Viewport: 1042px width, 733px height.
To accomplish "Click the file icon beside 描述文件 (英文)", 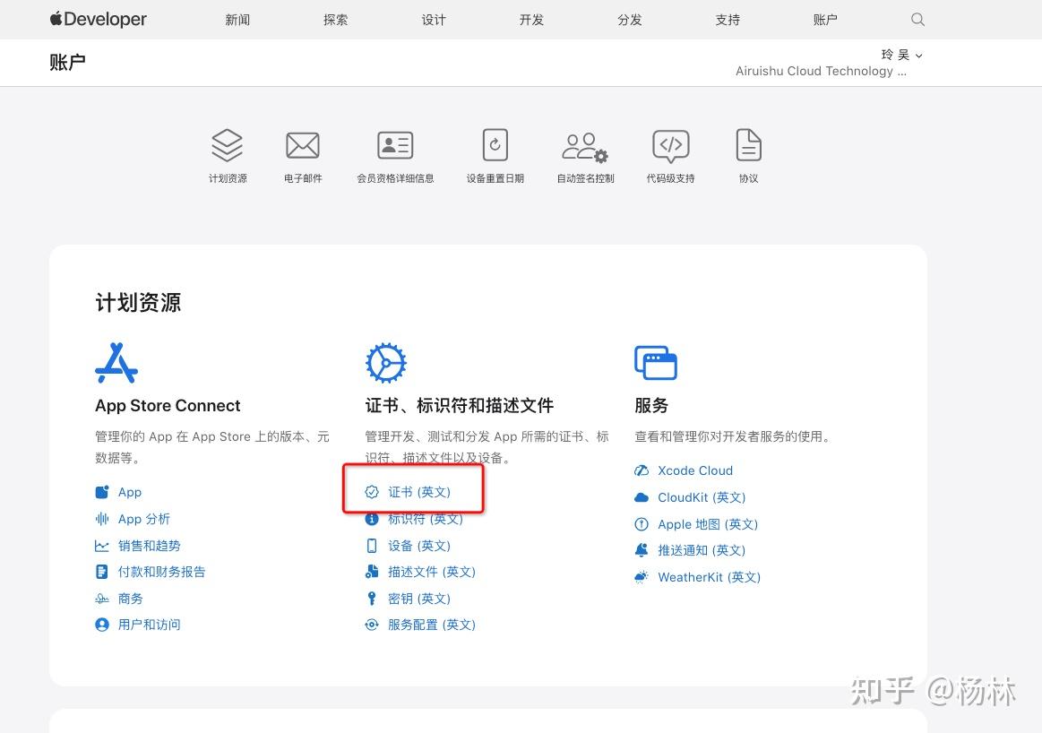I will point(372,572).
